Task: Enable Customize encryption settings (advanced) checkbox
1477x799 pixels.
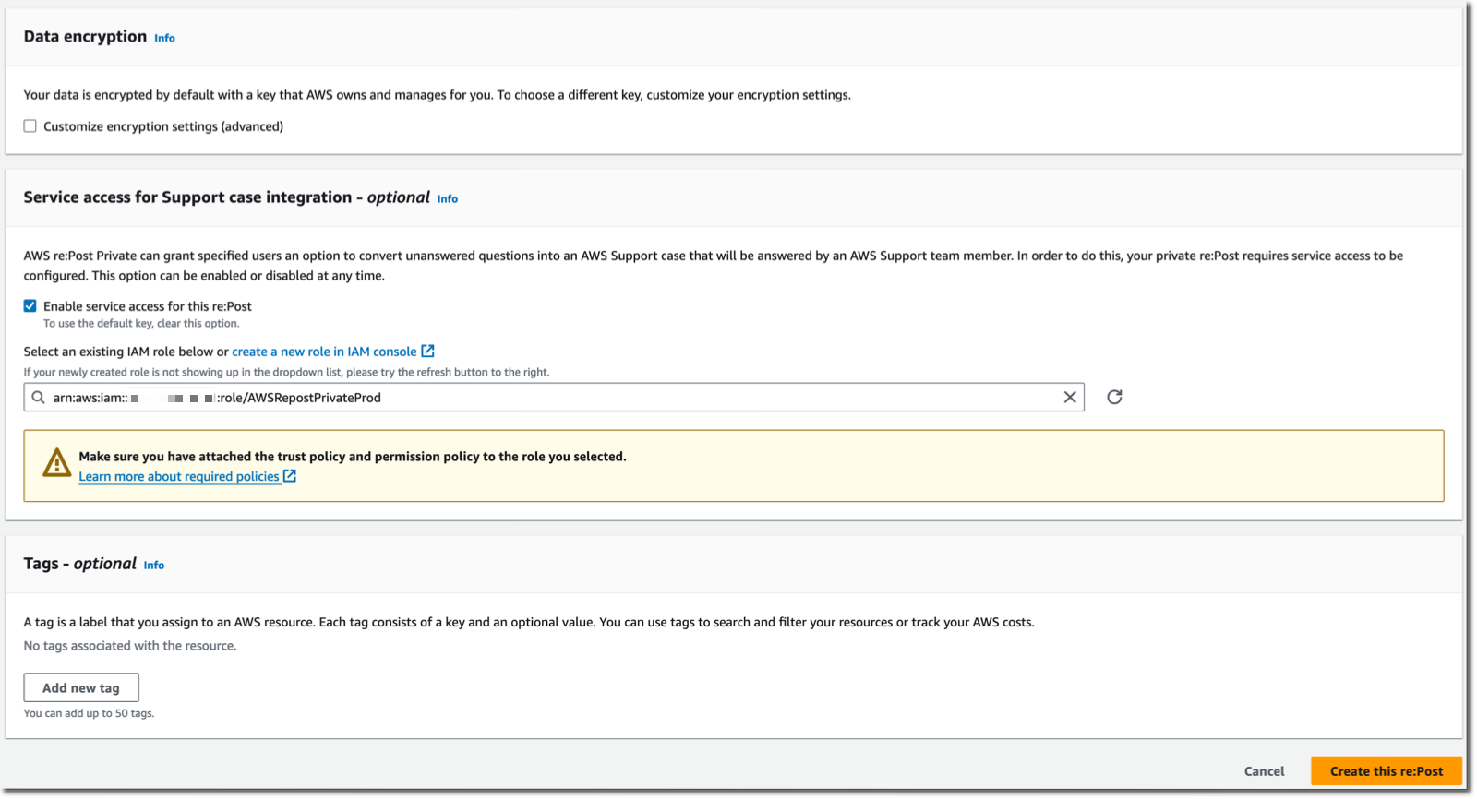Action: tap(30, 126)
